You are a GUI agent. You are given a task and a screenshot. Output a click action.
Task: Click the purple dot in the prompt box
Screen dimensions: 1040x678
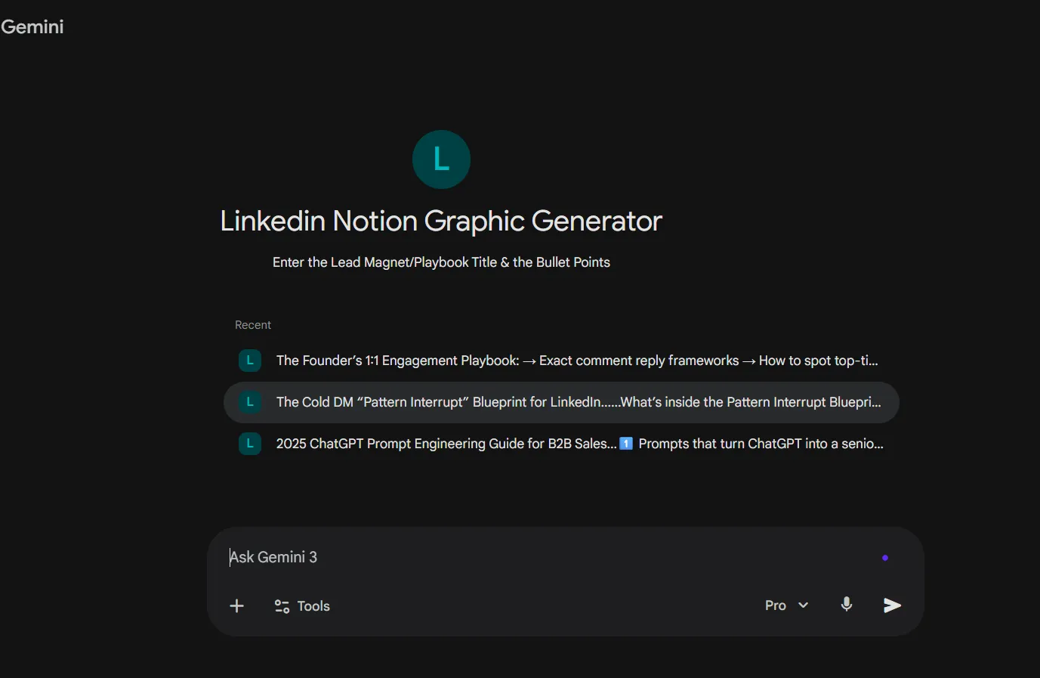[x=885, y=558]
